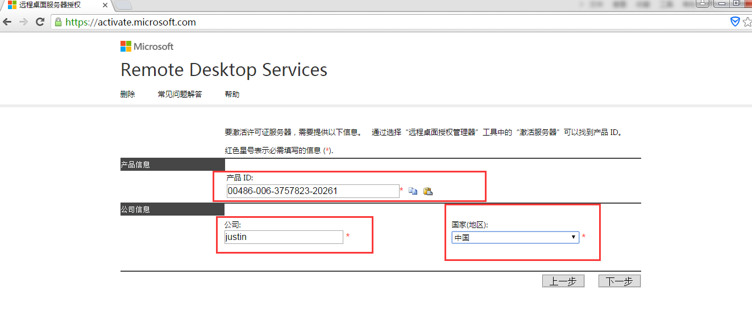
Task: Expand the 国家(地区) dropdown showing 中国
Action: (x=516, y=238)
